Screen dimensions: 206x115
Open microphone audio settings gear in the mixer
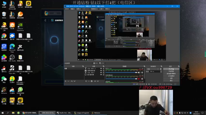pos(142,73)
